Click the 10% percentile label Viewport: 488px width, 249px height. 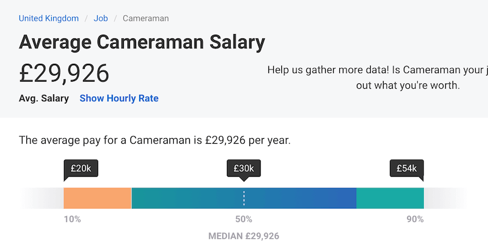tap(73, 219)
